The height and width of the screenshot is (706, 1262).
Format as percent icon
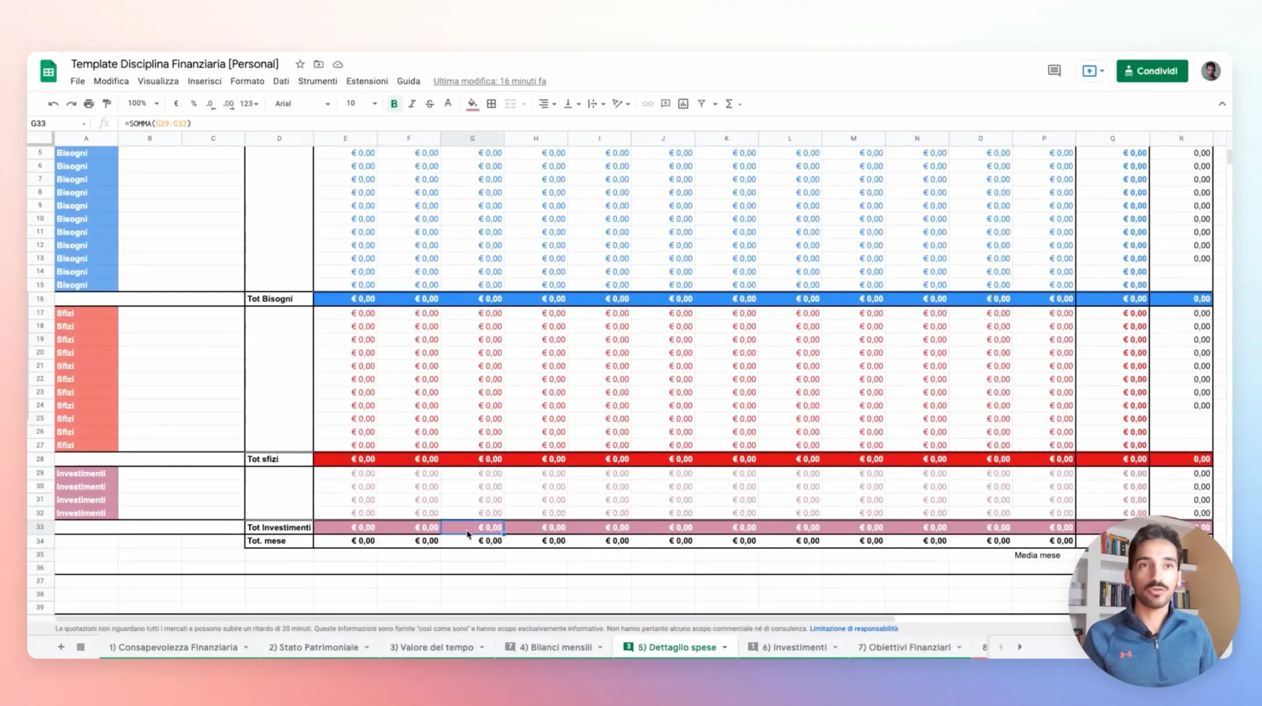tap(194, 104)
